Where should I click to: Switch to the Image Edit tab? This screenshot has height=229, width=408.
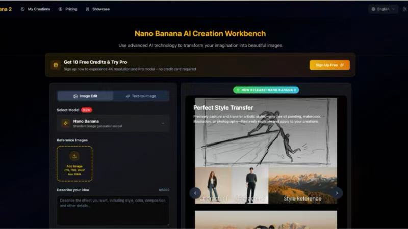pyautogui.click(x=85, y=96)
